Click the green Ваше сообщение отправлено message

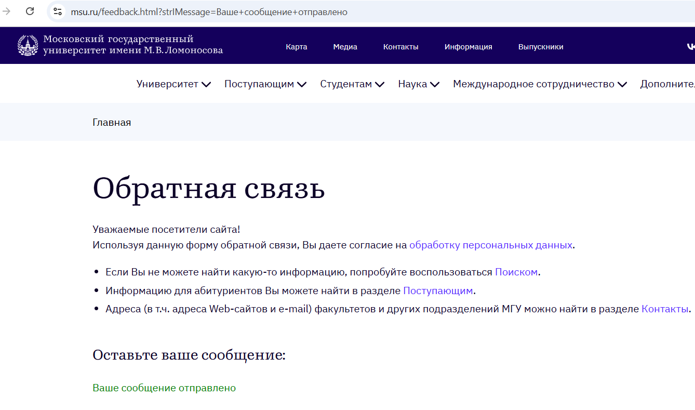click(164, 388)
